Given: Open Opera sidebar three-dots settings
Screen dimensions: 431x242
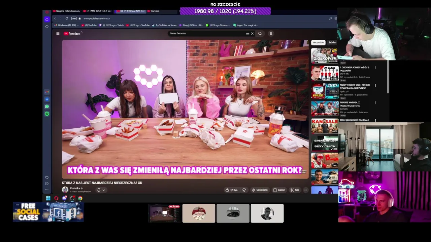Looking at the screenshot, I should coord(47,190).
